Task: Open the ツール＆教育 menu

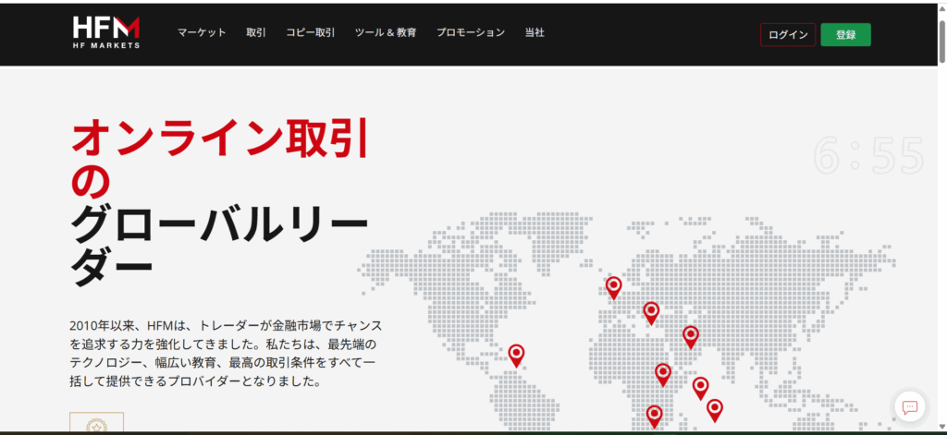Action: pyautogui.click(x=386, y=32)
